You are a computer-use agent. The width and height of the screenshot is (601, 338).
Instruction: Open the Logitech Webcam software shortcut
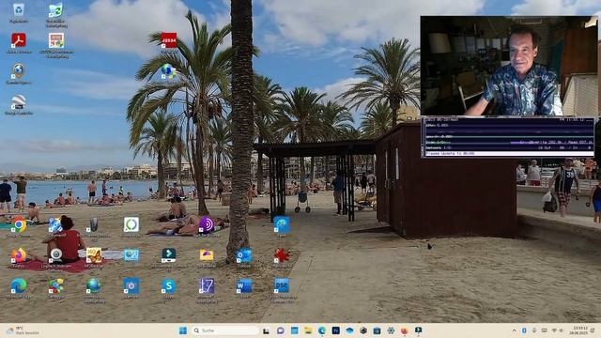click(56, 254)
